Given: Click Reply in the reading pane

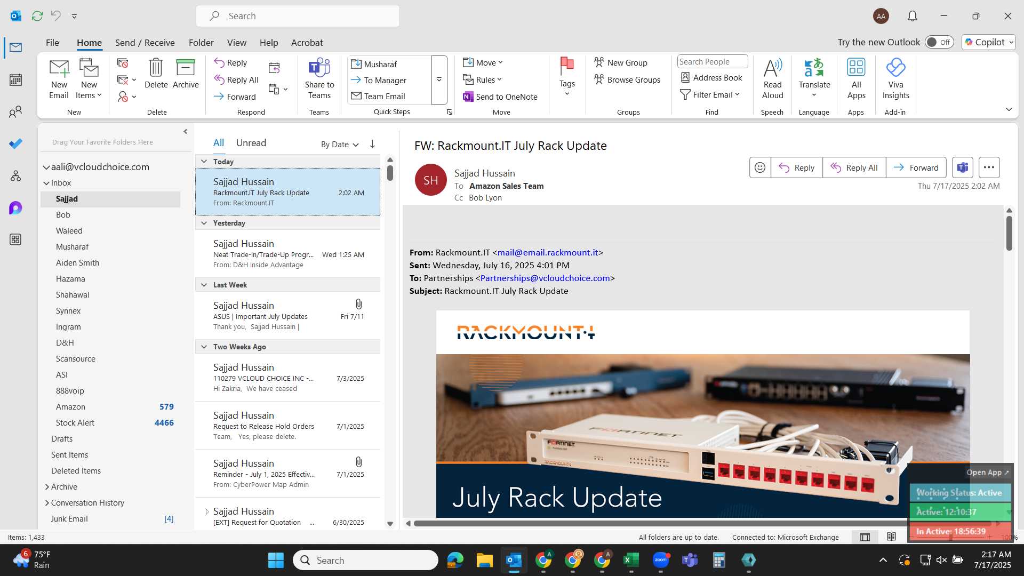Looking at the screenshot, I should click(x=797, y=167).
